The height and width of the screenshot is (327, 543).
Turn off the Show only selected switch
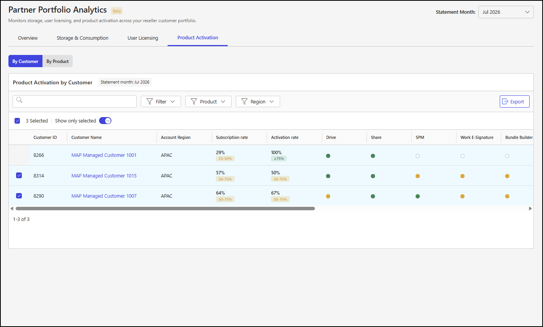pos(105,121)
